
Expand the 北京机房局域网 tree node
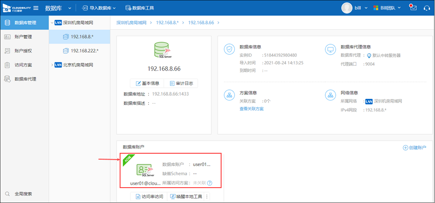(52, 65)
